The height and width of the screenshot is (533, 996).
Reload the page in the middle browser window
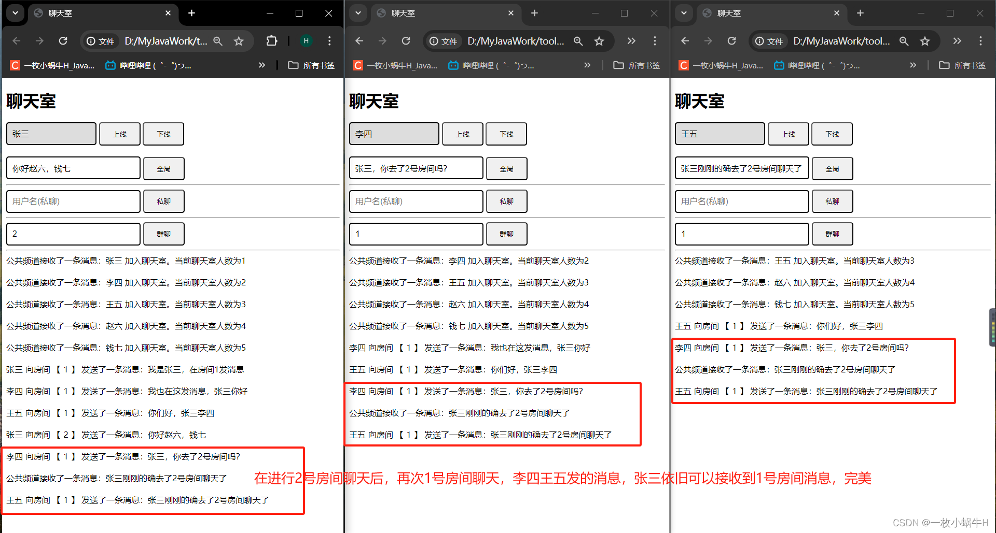point(406,41)
